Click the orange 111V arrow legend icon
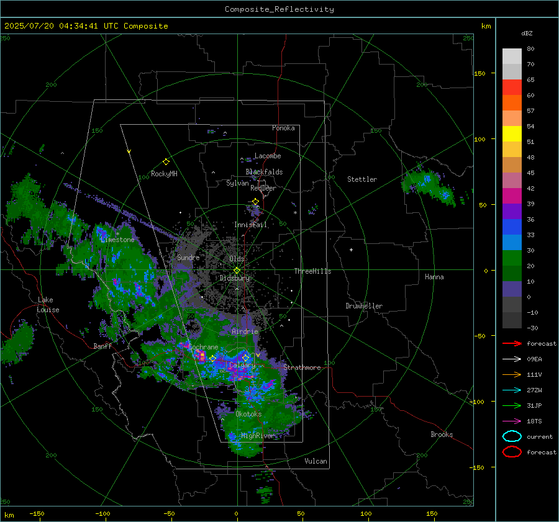This screenshot has width=559, height=522. click(512, 374)
